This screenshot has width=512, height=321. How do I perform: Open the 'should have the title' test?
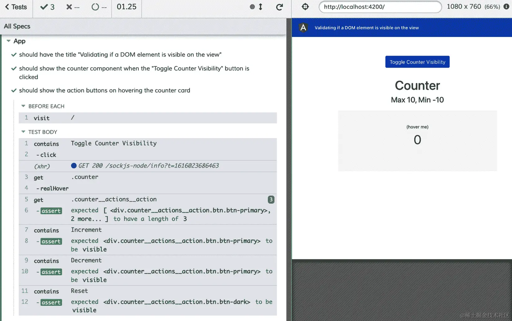coord(120,55)
